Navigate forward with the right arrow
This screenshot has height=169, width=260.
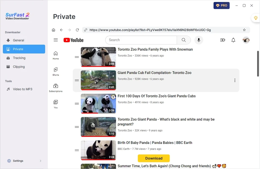69,30
